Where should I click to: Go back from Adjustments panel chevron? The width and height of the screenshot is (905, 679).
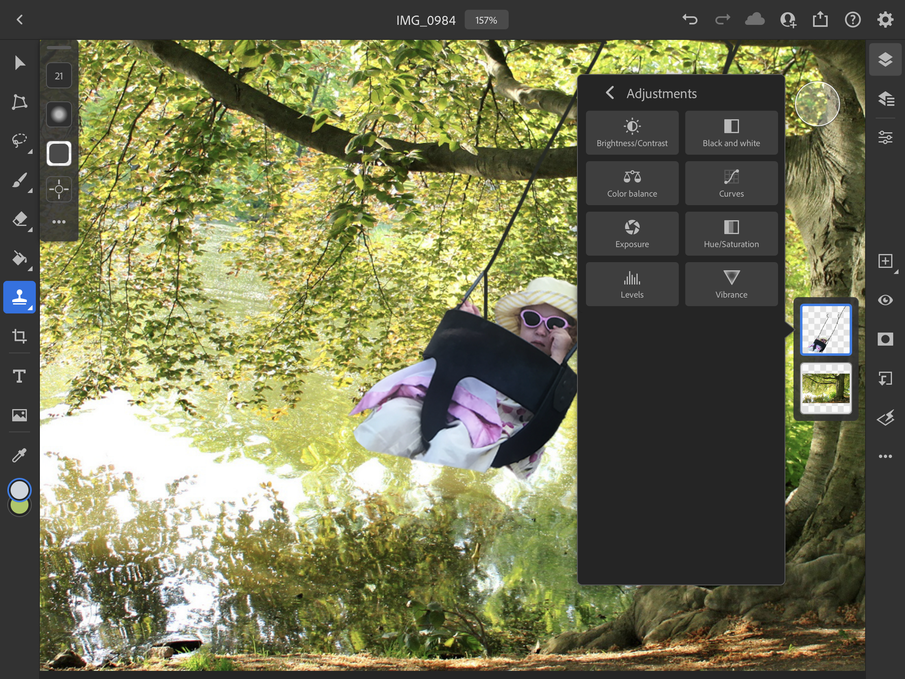point(610,93)
